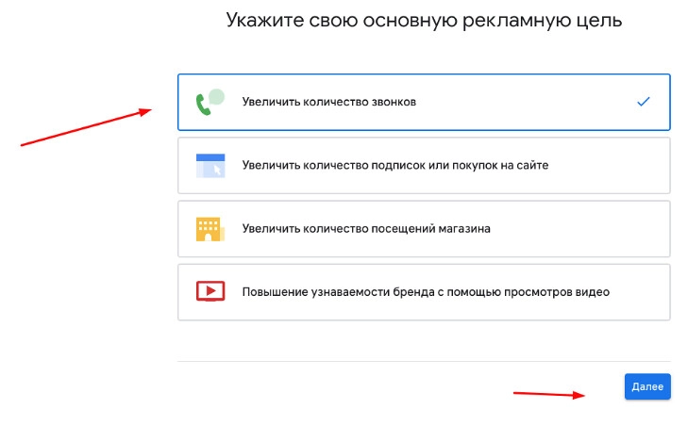Click the pale green bubble beside the phone
This screenshot has width=688, height=426.
tap(217, 96)
